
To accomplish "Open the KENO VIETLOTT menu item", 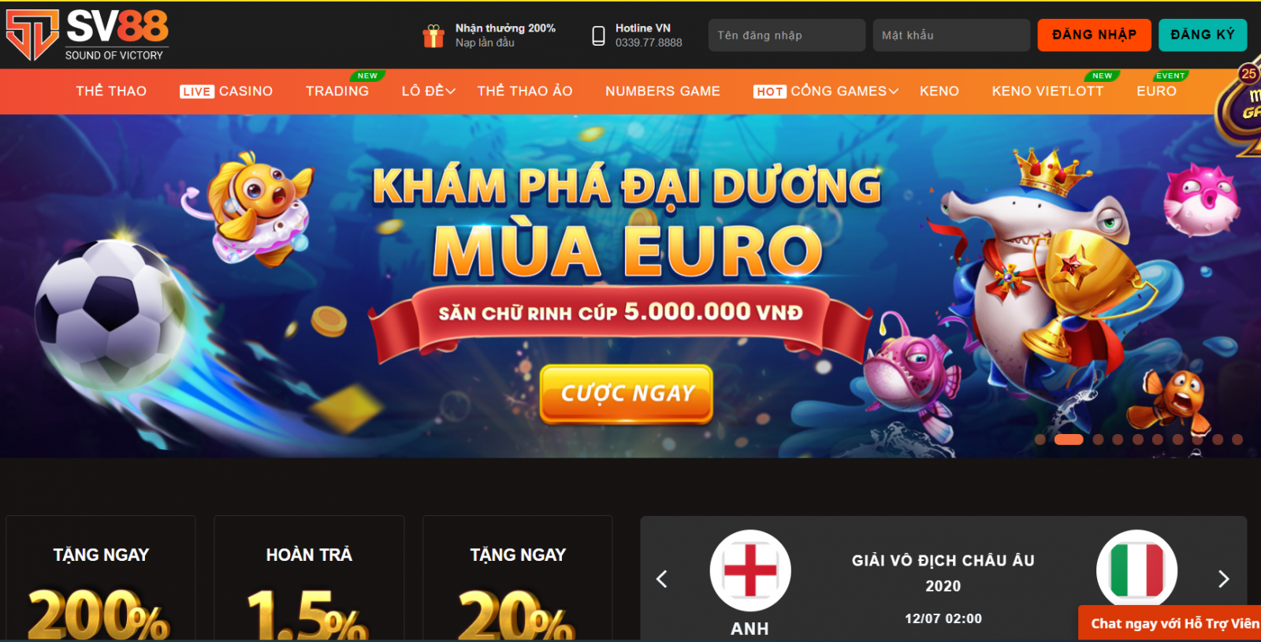I will pos(1047,91).
